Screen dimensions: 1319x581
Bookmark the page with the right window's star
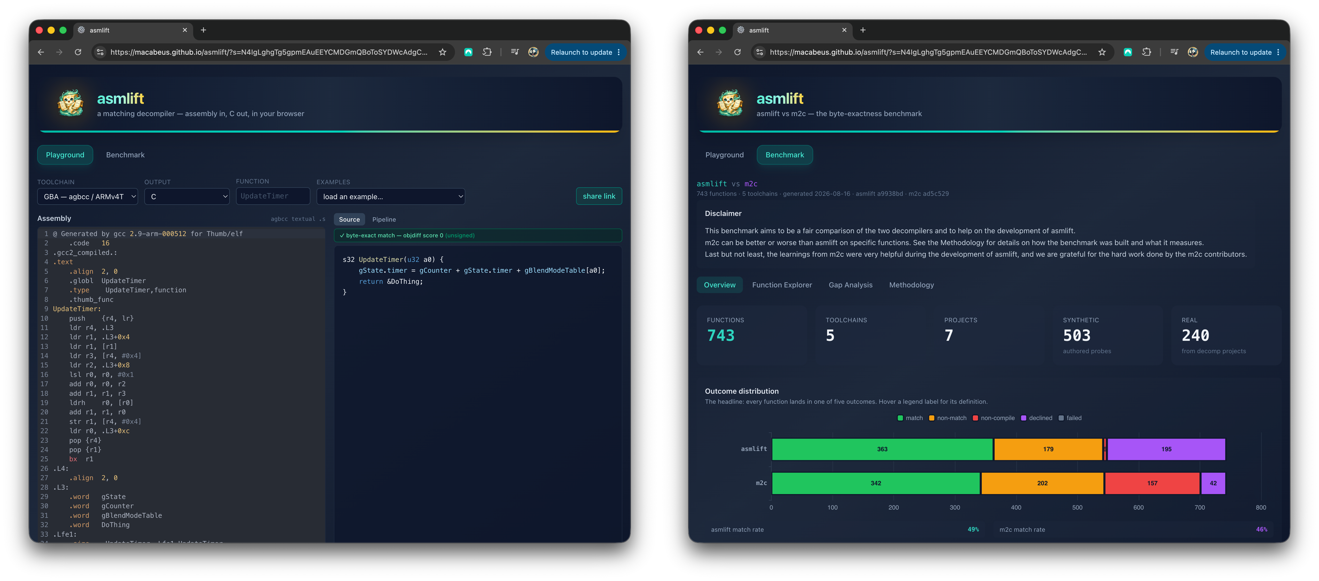coord(1102,52)
